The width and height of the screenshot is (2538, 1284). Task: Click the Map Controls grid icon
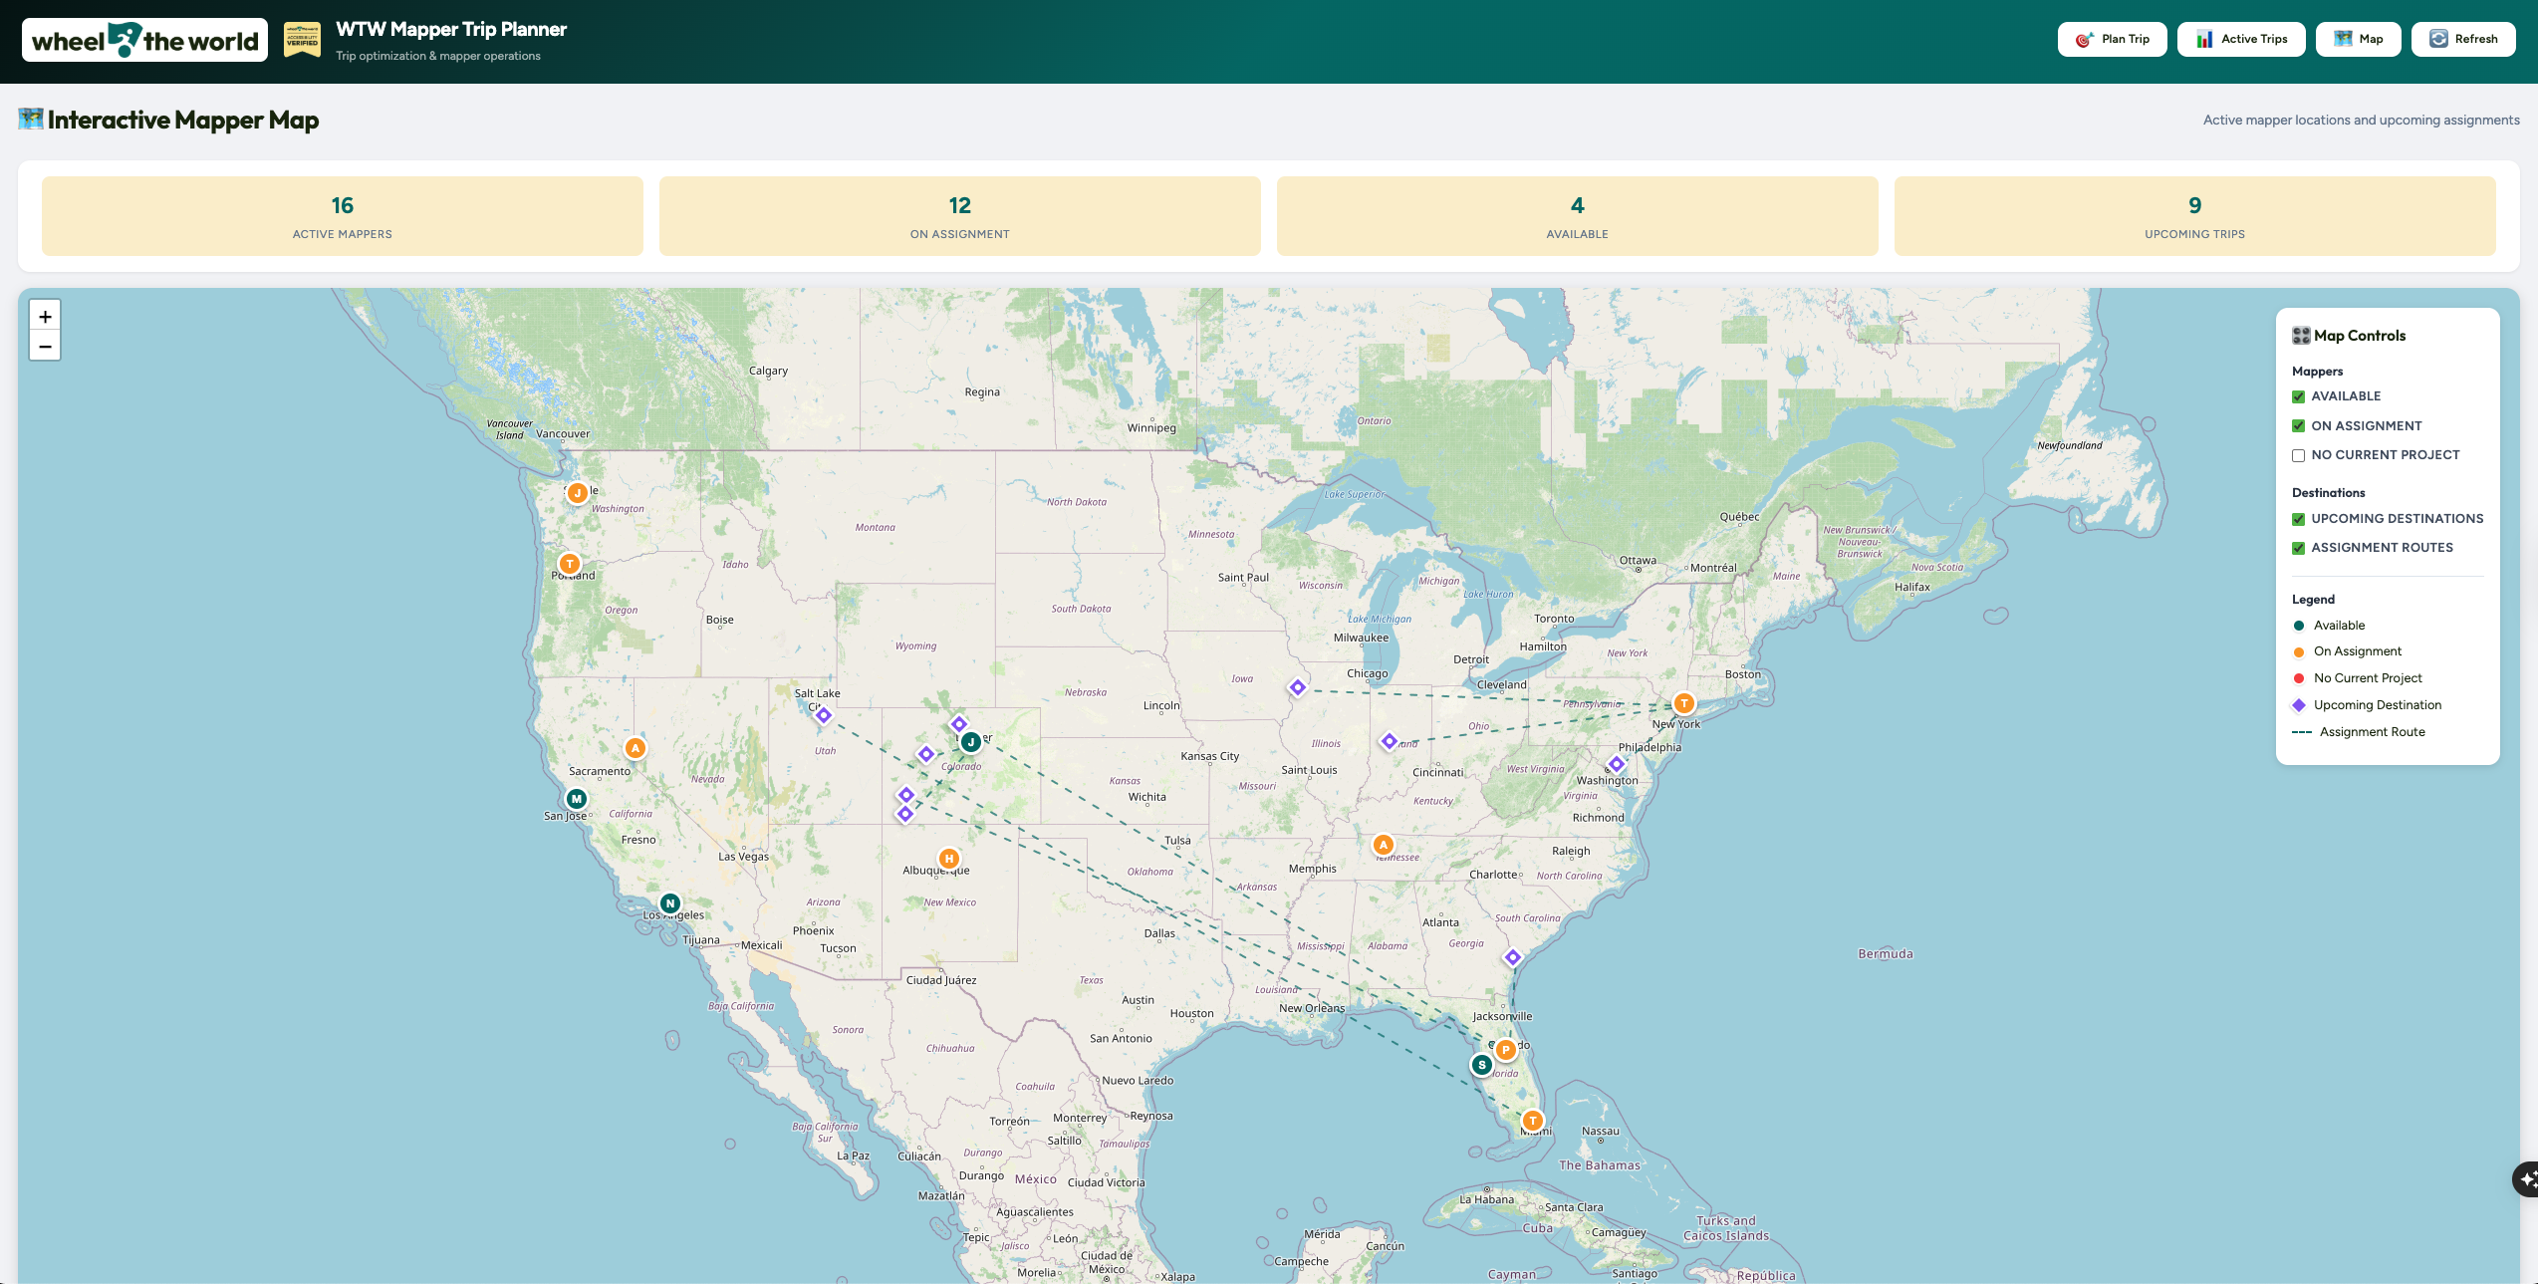click(x=2300, y=335)
